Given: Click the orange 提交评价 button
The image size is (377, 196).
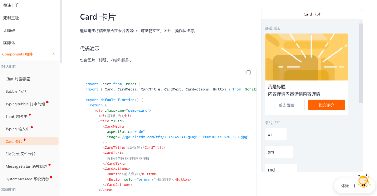Looking at the screenshot, I should 326,105.
